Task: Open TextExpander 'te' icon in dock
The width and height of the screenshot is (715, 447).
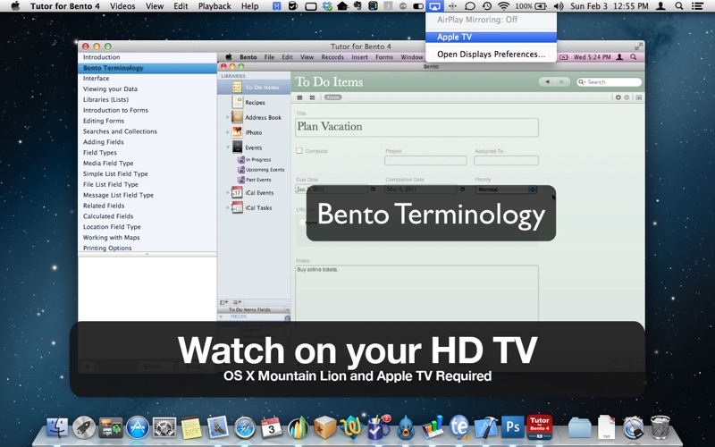Action: point(458,427)
